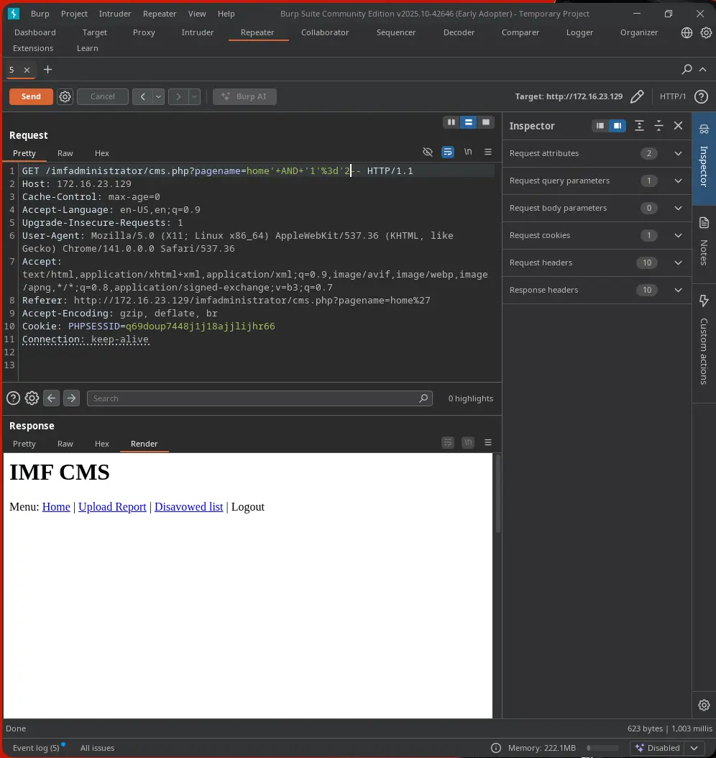
Task: Toggle line wrap in request editor
Action: click(448, 152)
